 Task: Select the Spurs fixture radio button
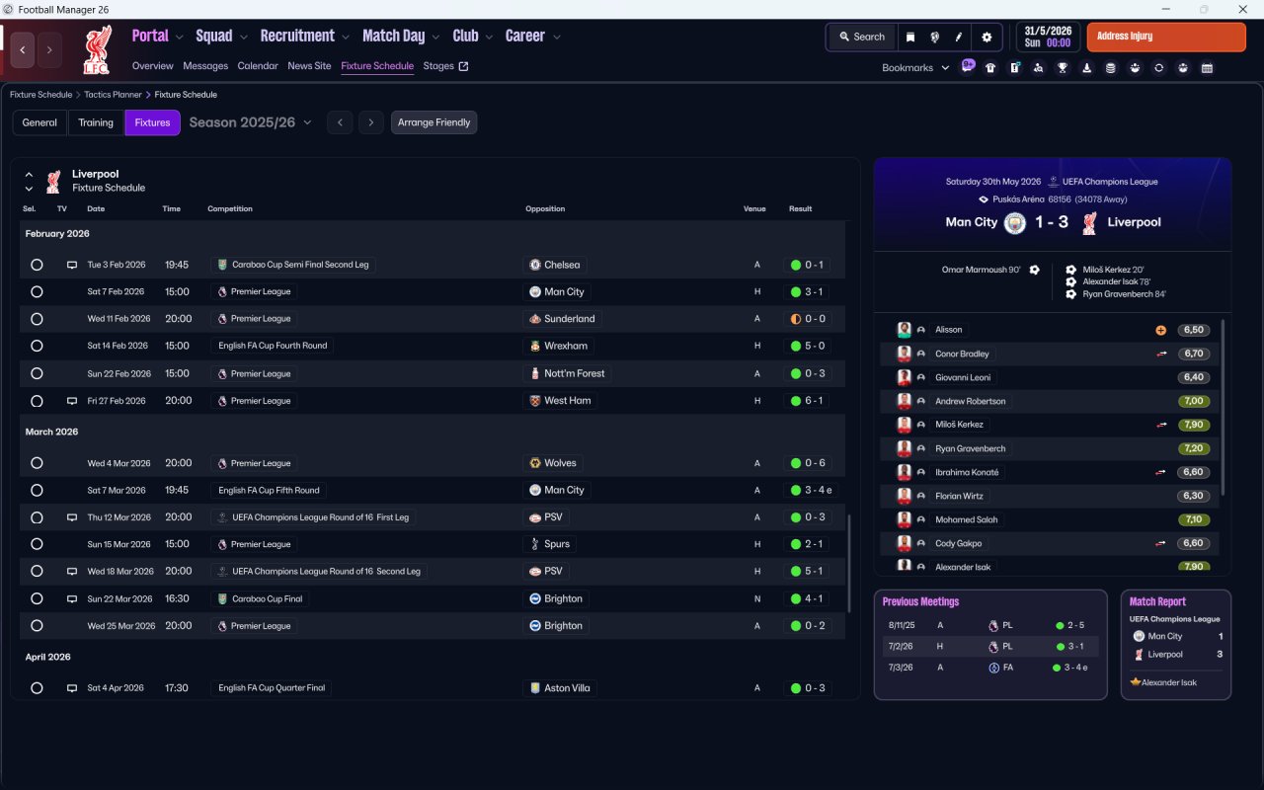click(x=37, y=544)
